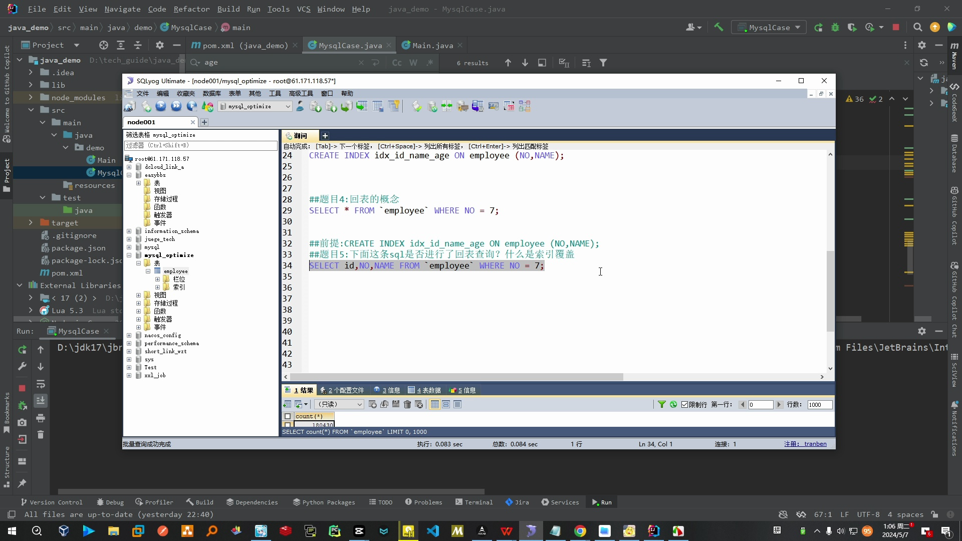962x541 pixels.
Task: Collapse mysql_optimize database node
Action: coord(129,255)
